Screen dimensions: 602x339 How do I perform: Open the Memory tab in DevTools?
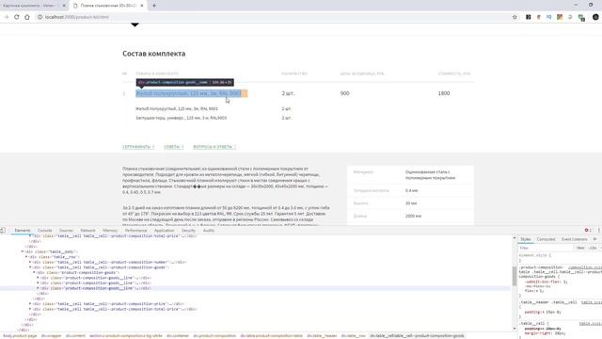tap(110, 230)
